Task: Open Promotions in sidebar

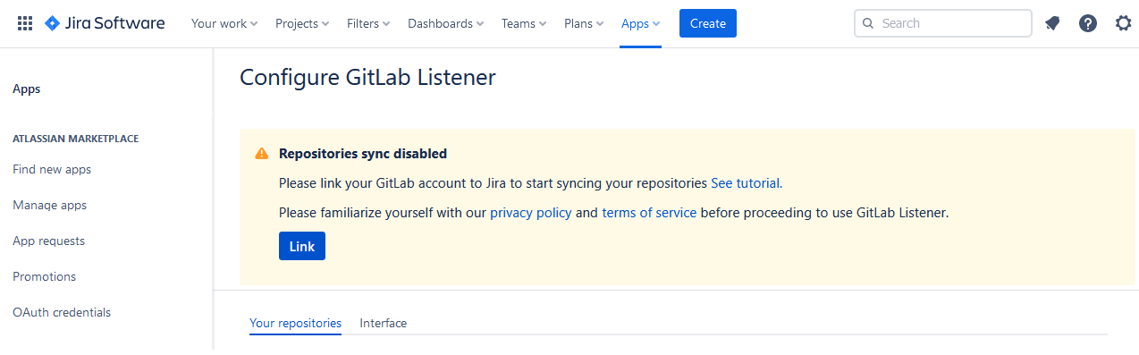Action: pos(45,276)
